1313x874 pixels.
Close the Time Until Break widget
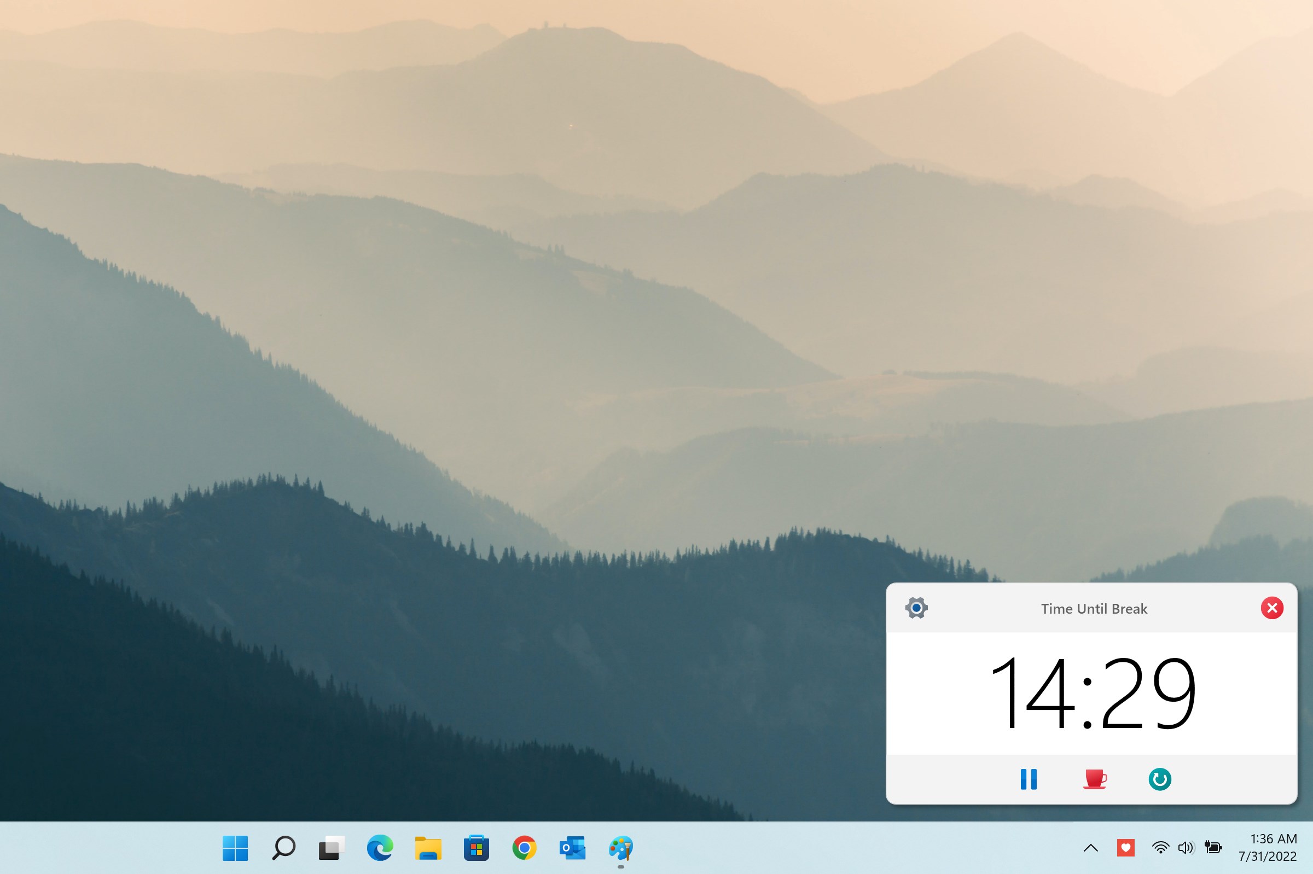[1272, 608]
